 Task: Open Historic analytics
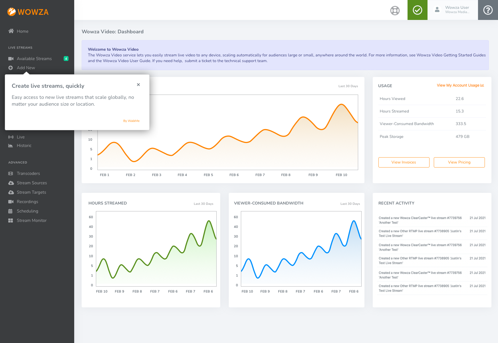pyautogui.click(x=24, y=146)
